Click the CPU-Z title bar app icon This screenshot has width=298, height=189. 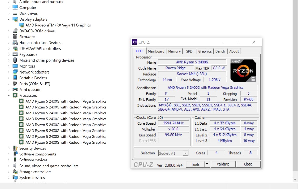click(135, 42)
